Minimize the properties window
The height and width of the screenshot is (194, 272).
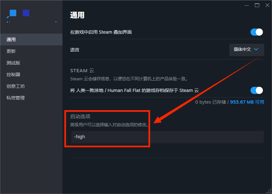[x=247, y=6]
